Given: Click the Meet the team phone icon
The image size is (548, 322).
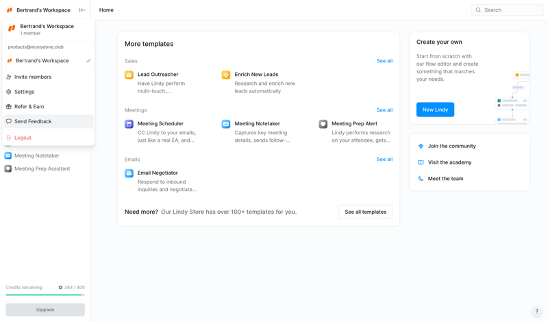Looking at the screenshot, I should tap(421, 179).
